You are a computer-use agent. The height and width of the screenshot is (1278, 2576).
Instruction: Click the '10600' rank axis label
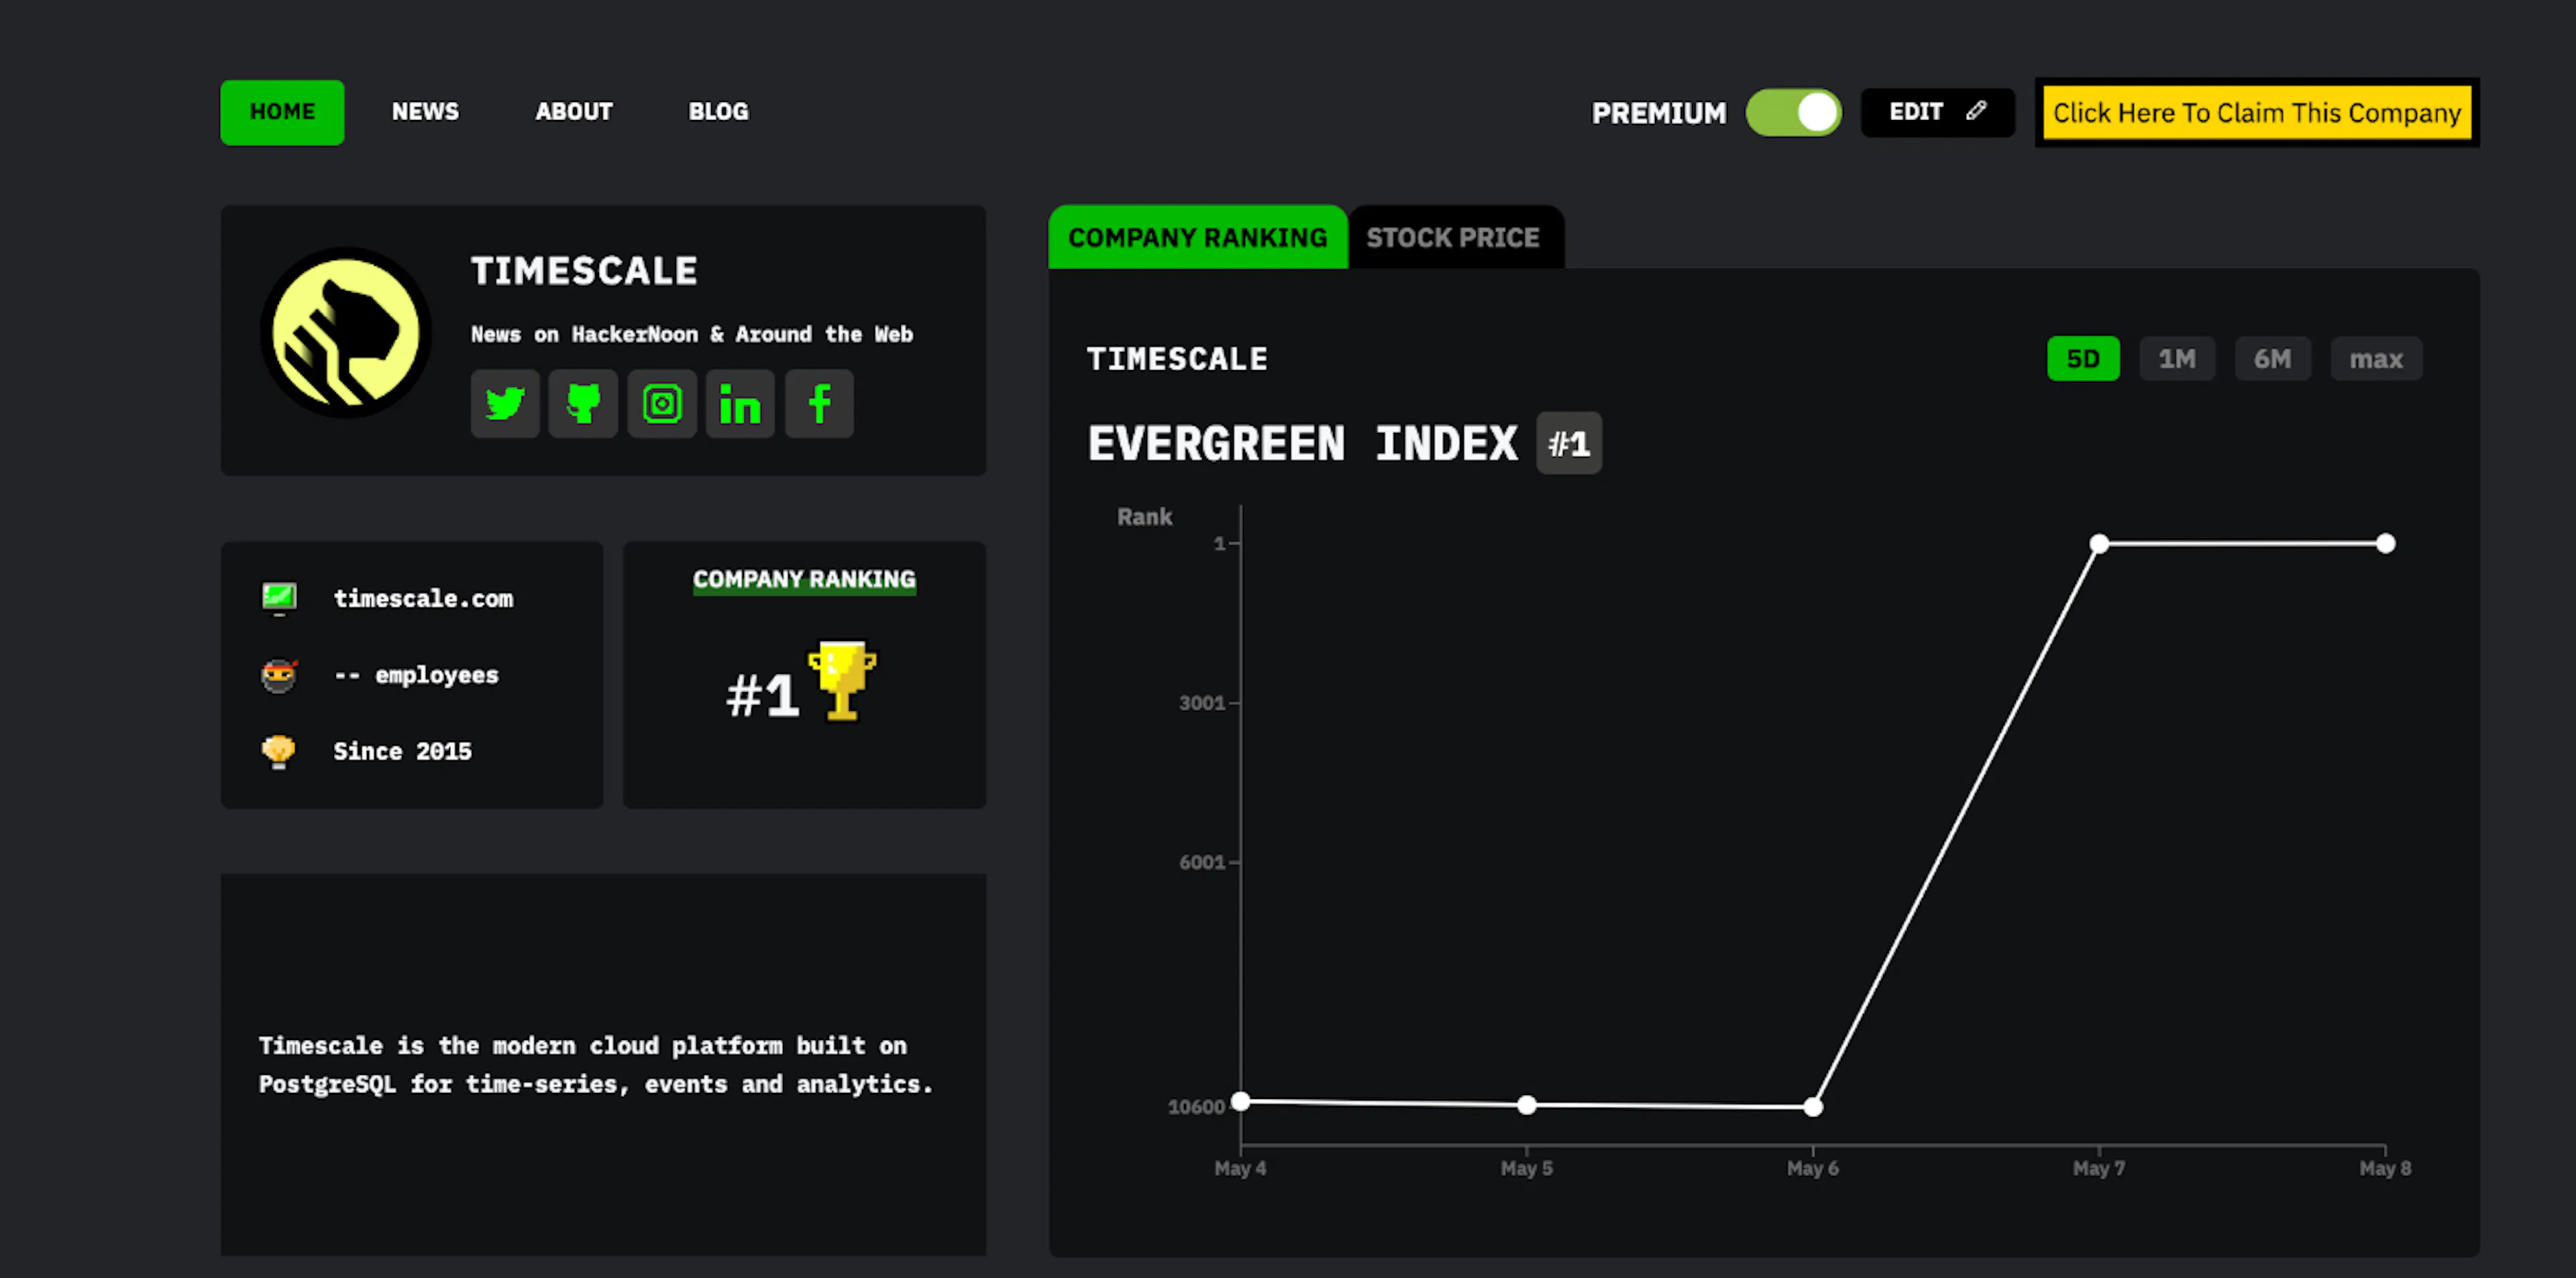(x=1196, y=1107)
